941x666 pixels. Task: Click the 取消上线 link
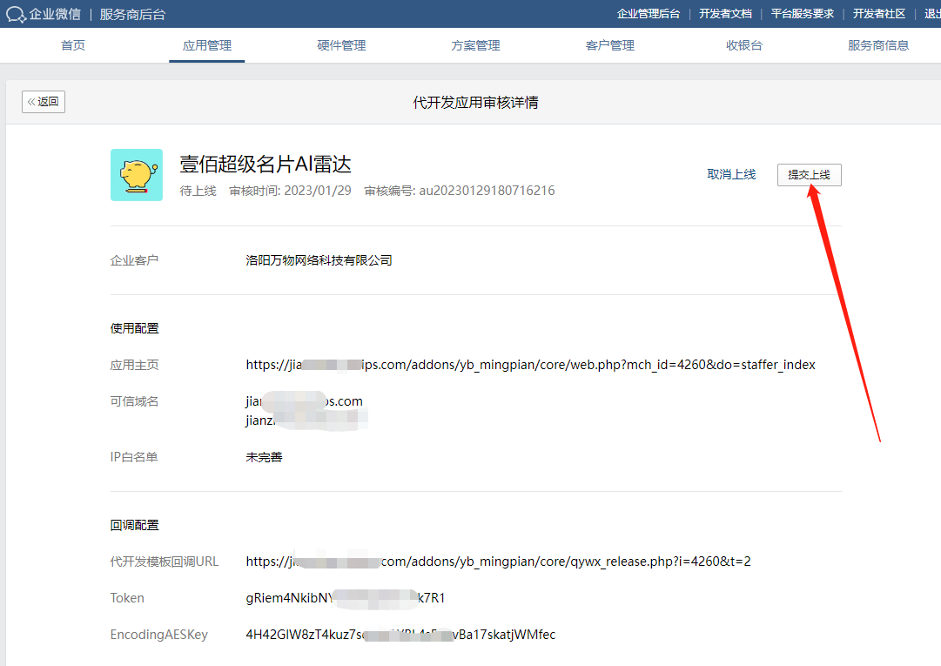click(731, 175)
